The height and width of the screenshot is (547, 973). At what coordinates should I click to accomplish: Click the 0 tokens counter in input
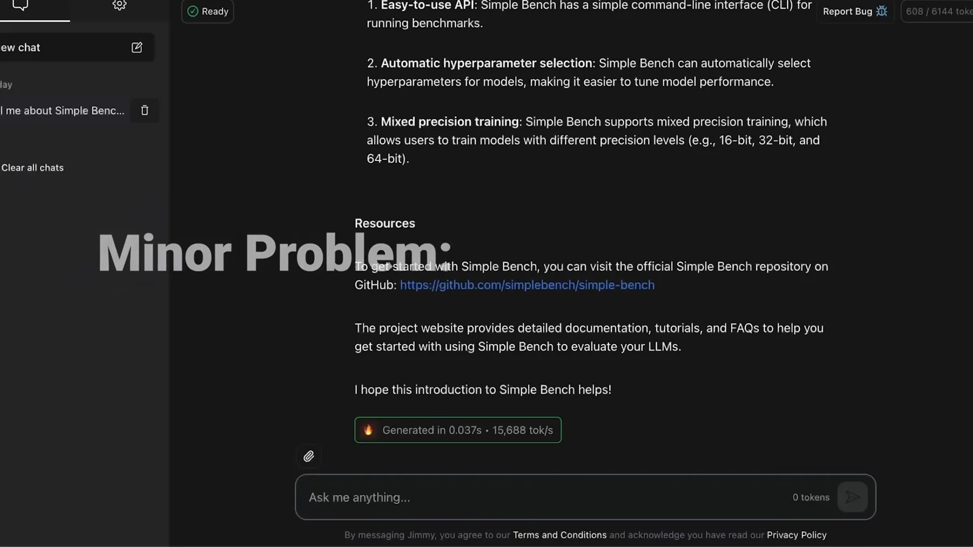pyautogui.click(x=811, y=497)
